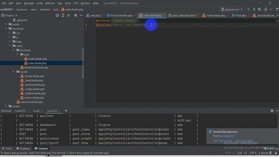This screenshot has height=157, width=279.
Task: Click post.index route name in terminal
Action: coord(81,130)
